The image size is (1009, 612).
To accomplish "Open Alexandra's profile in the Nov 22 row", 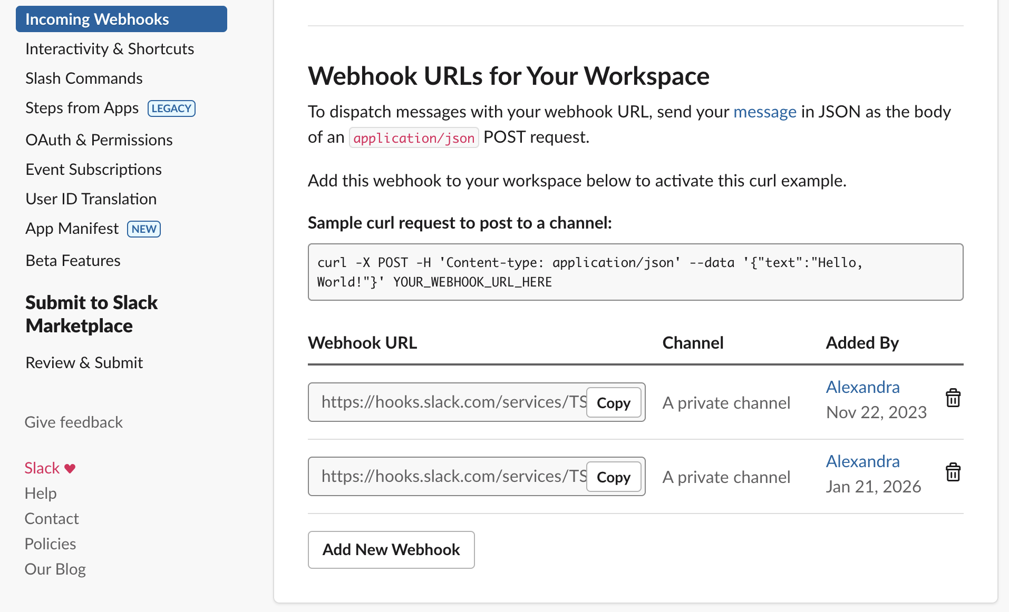I will click(x=862, y=387).
